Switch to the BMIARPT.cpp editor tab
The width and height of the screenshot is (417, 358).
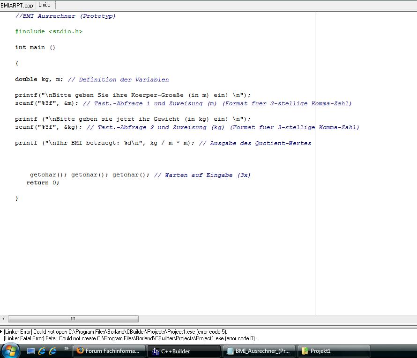tap(17, 5)
